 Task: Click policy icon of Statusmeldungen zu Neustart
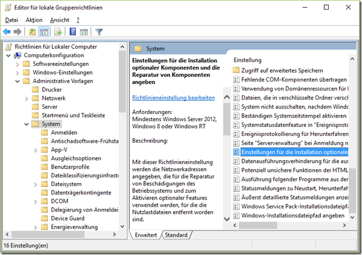(236, 188)
